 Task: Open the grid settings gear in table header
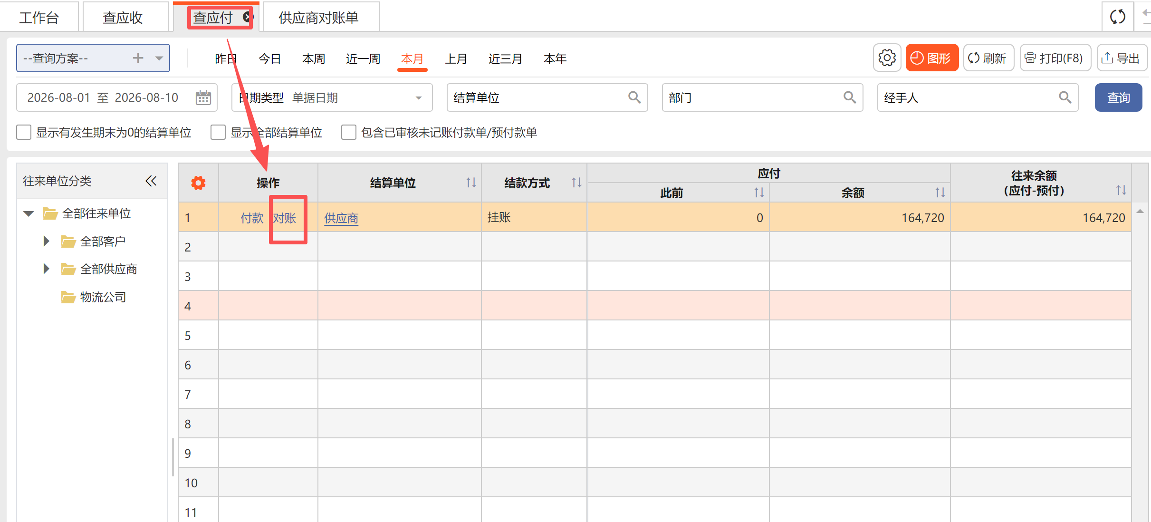click(x=198, y=183)
